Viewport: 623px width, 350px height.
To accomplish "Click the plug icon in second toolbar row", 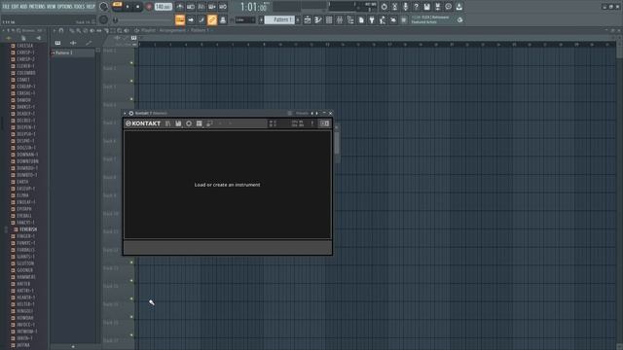I will 372,19.
